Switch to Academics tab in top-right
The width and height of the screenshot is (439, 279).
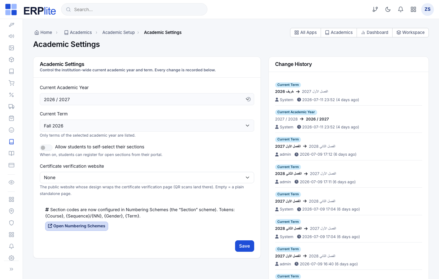pos(339,33)
